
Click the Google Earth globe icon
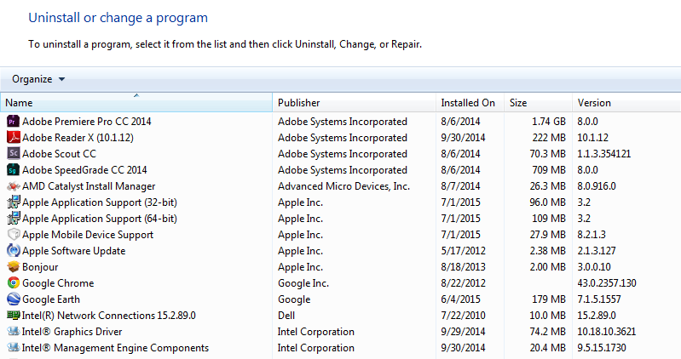coord(14,299)
